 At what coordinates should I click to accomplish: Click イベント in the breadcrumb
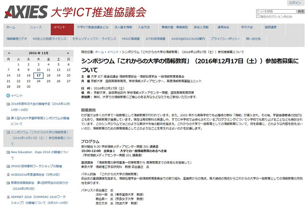coord(113,52)
